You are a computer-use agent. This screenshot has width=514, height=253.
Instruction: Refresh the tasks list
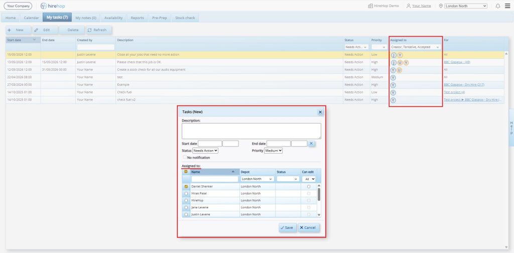pos(99,30)
